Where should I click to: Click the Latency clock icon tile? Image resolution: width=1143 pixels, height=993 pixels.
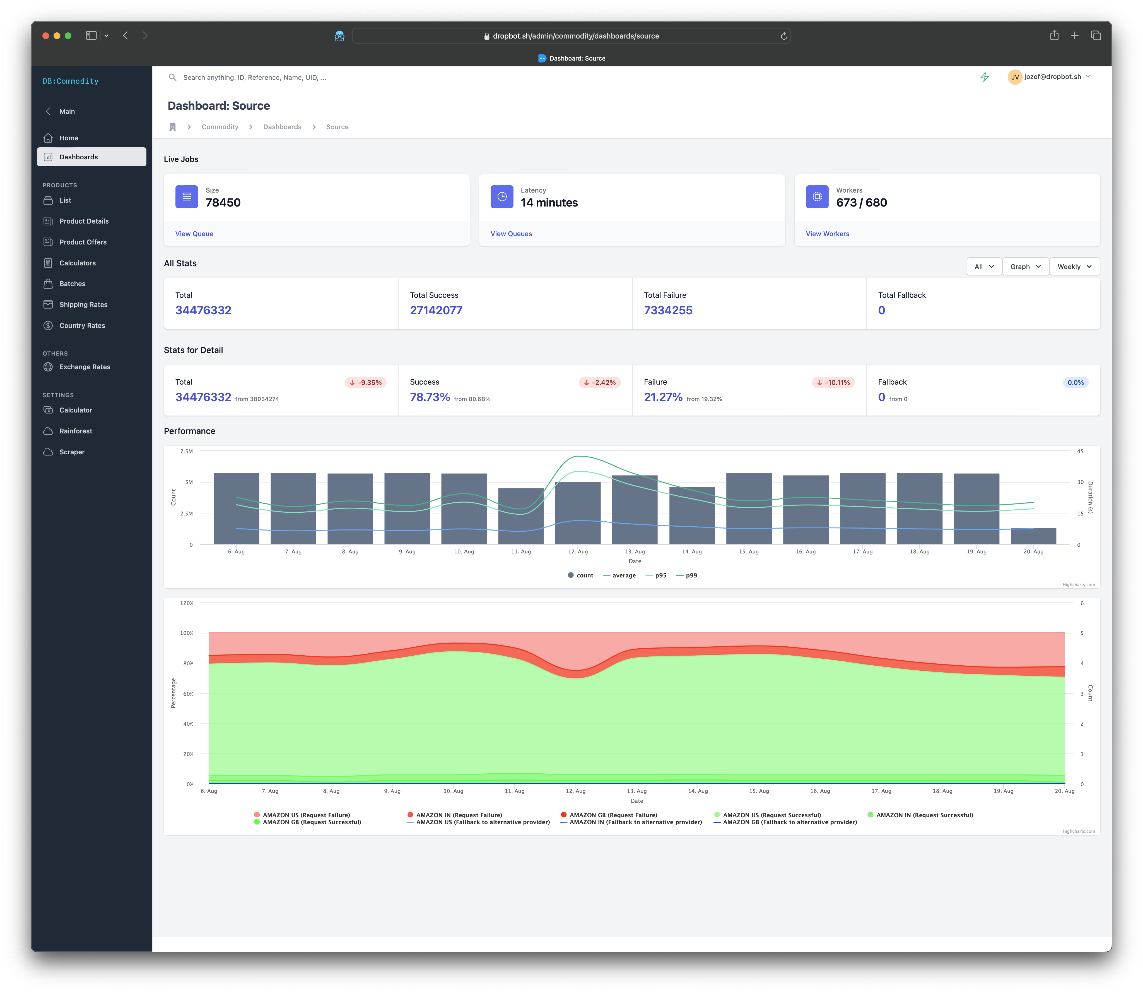pyautogui.click(x=502, y=197)
